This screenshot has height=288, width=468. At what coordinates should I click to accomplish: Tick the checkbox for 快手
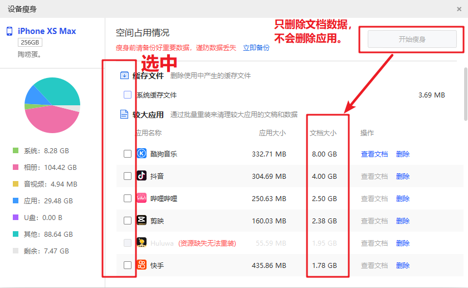point(128,265)
